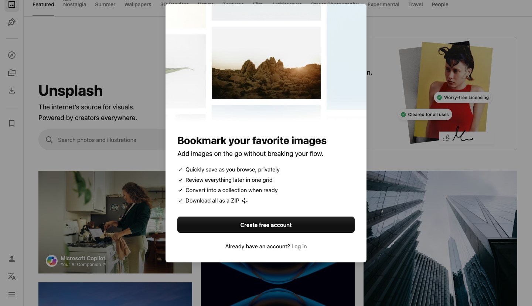Click the Download all as a ZIP text

(x=212, y=201)
